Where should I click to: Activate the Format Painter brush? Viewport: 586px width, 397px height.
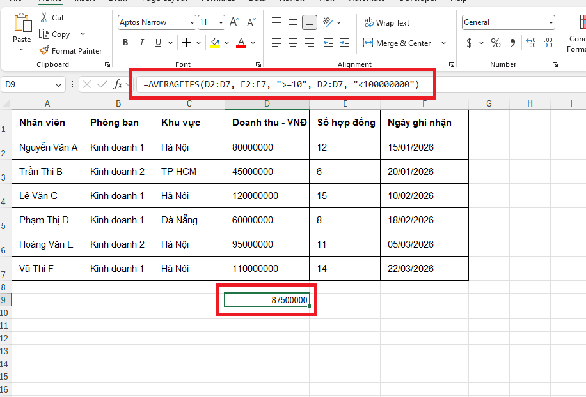(x=44, y=50)
